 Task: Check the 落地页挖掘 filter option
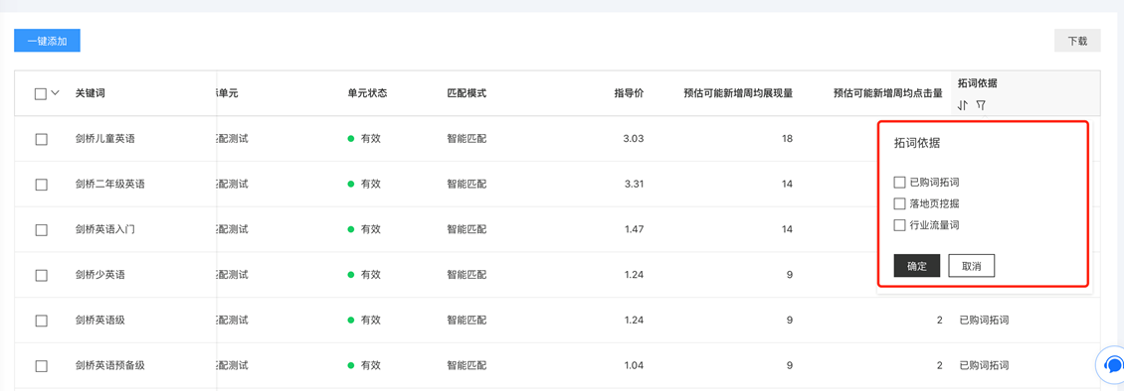pyautogui.click(x=899, y=203)
